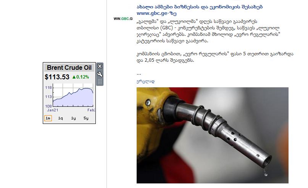Screen dimensions: 308x188
Task: Switch the chart to 1y range
Action: click(73, 118)
